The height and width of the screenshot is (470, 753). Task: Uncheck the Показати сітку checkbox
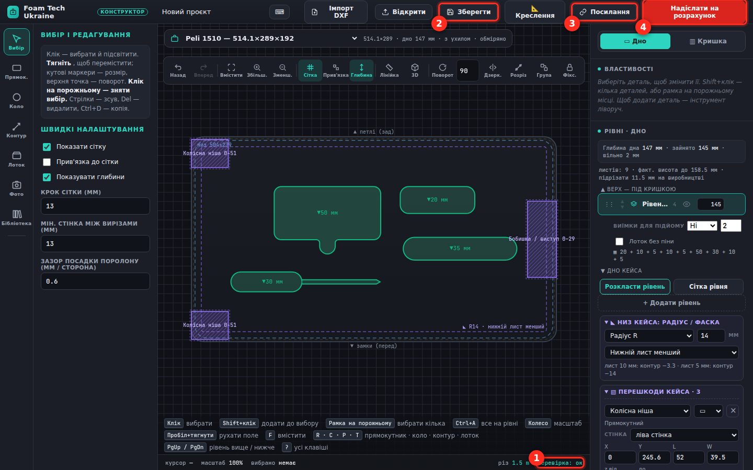(47, 147)
